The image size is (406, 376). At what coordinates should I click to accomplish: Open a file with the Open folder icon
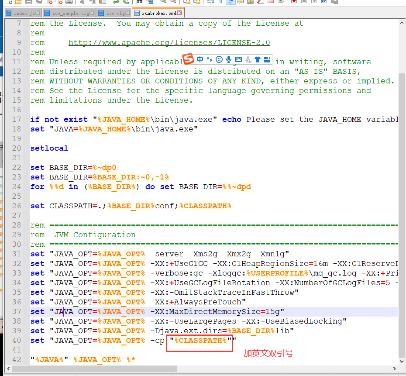pyautogui.click(x=18, y=3)
